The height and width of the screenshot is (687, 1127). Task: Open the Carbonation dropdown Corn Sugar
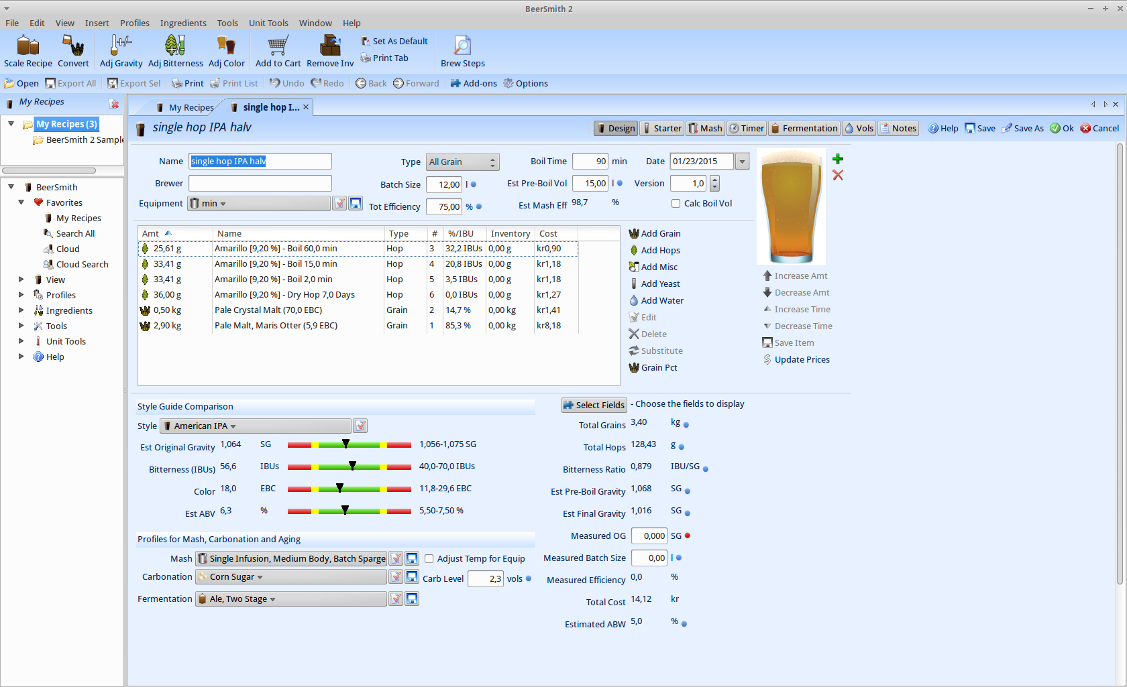pyautogui.click(x=290, y=576)
